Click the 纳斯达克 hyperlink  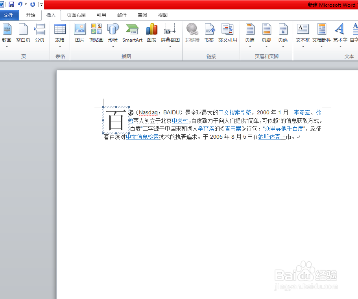tap(269, 137)
